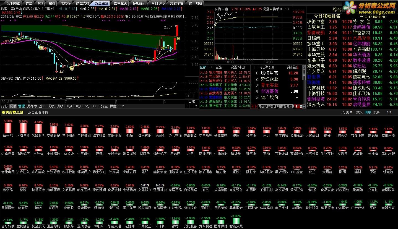The height and width of the screenshot is (229, 398).
Task: Click the 家用电器 sector bar icon
Action: (x=388, y=132)
